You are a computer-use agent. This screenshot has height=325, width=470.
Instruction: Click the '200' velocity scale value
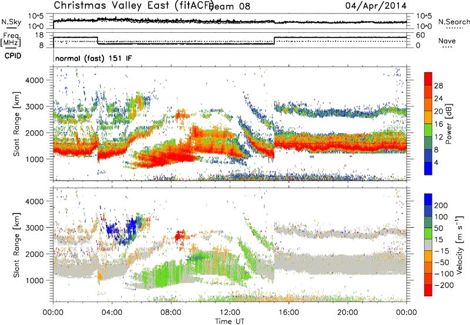pos(441,205)
